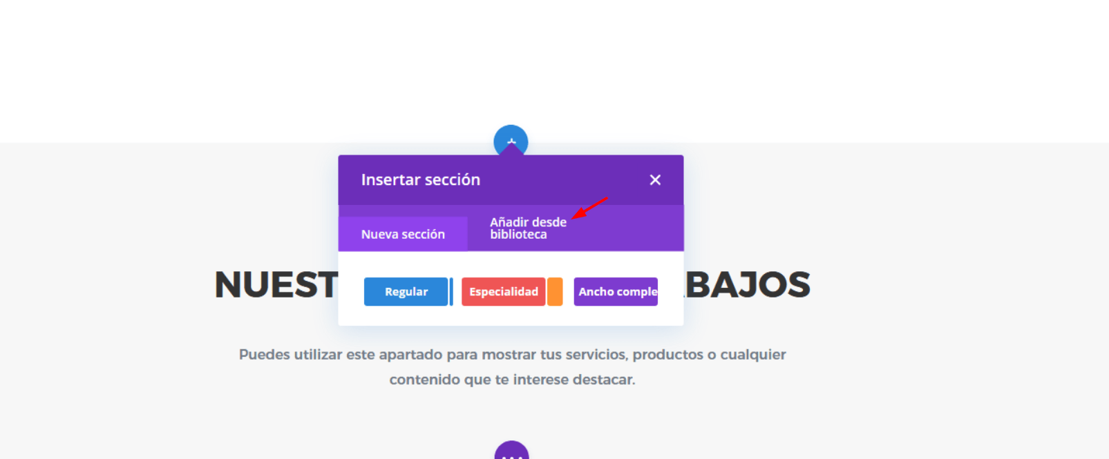Click the Insertar sección title
Image resolution: width=1109 pixels, height=459 pixels.
click(x=421, y=180)
